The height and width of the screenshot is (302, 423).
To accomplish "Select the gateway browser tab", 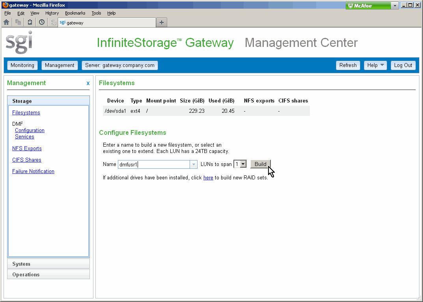I will (x=107, y=23).
